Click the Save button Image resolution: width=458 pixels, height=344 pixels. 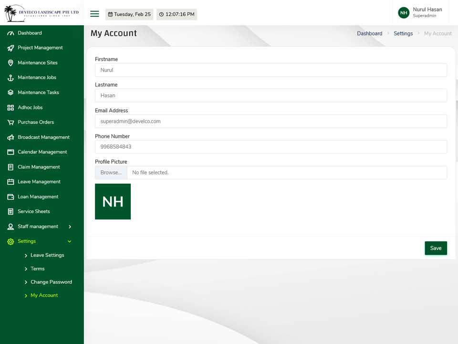tap(436, 248)
